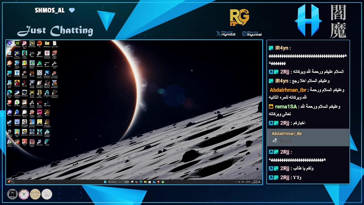
Task: Open the Discord desktop icon
Action: [9, 112]
